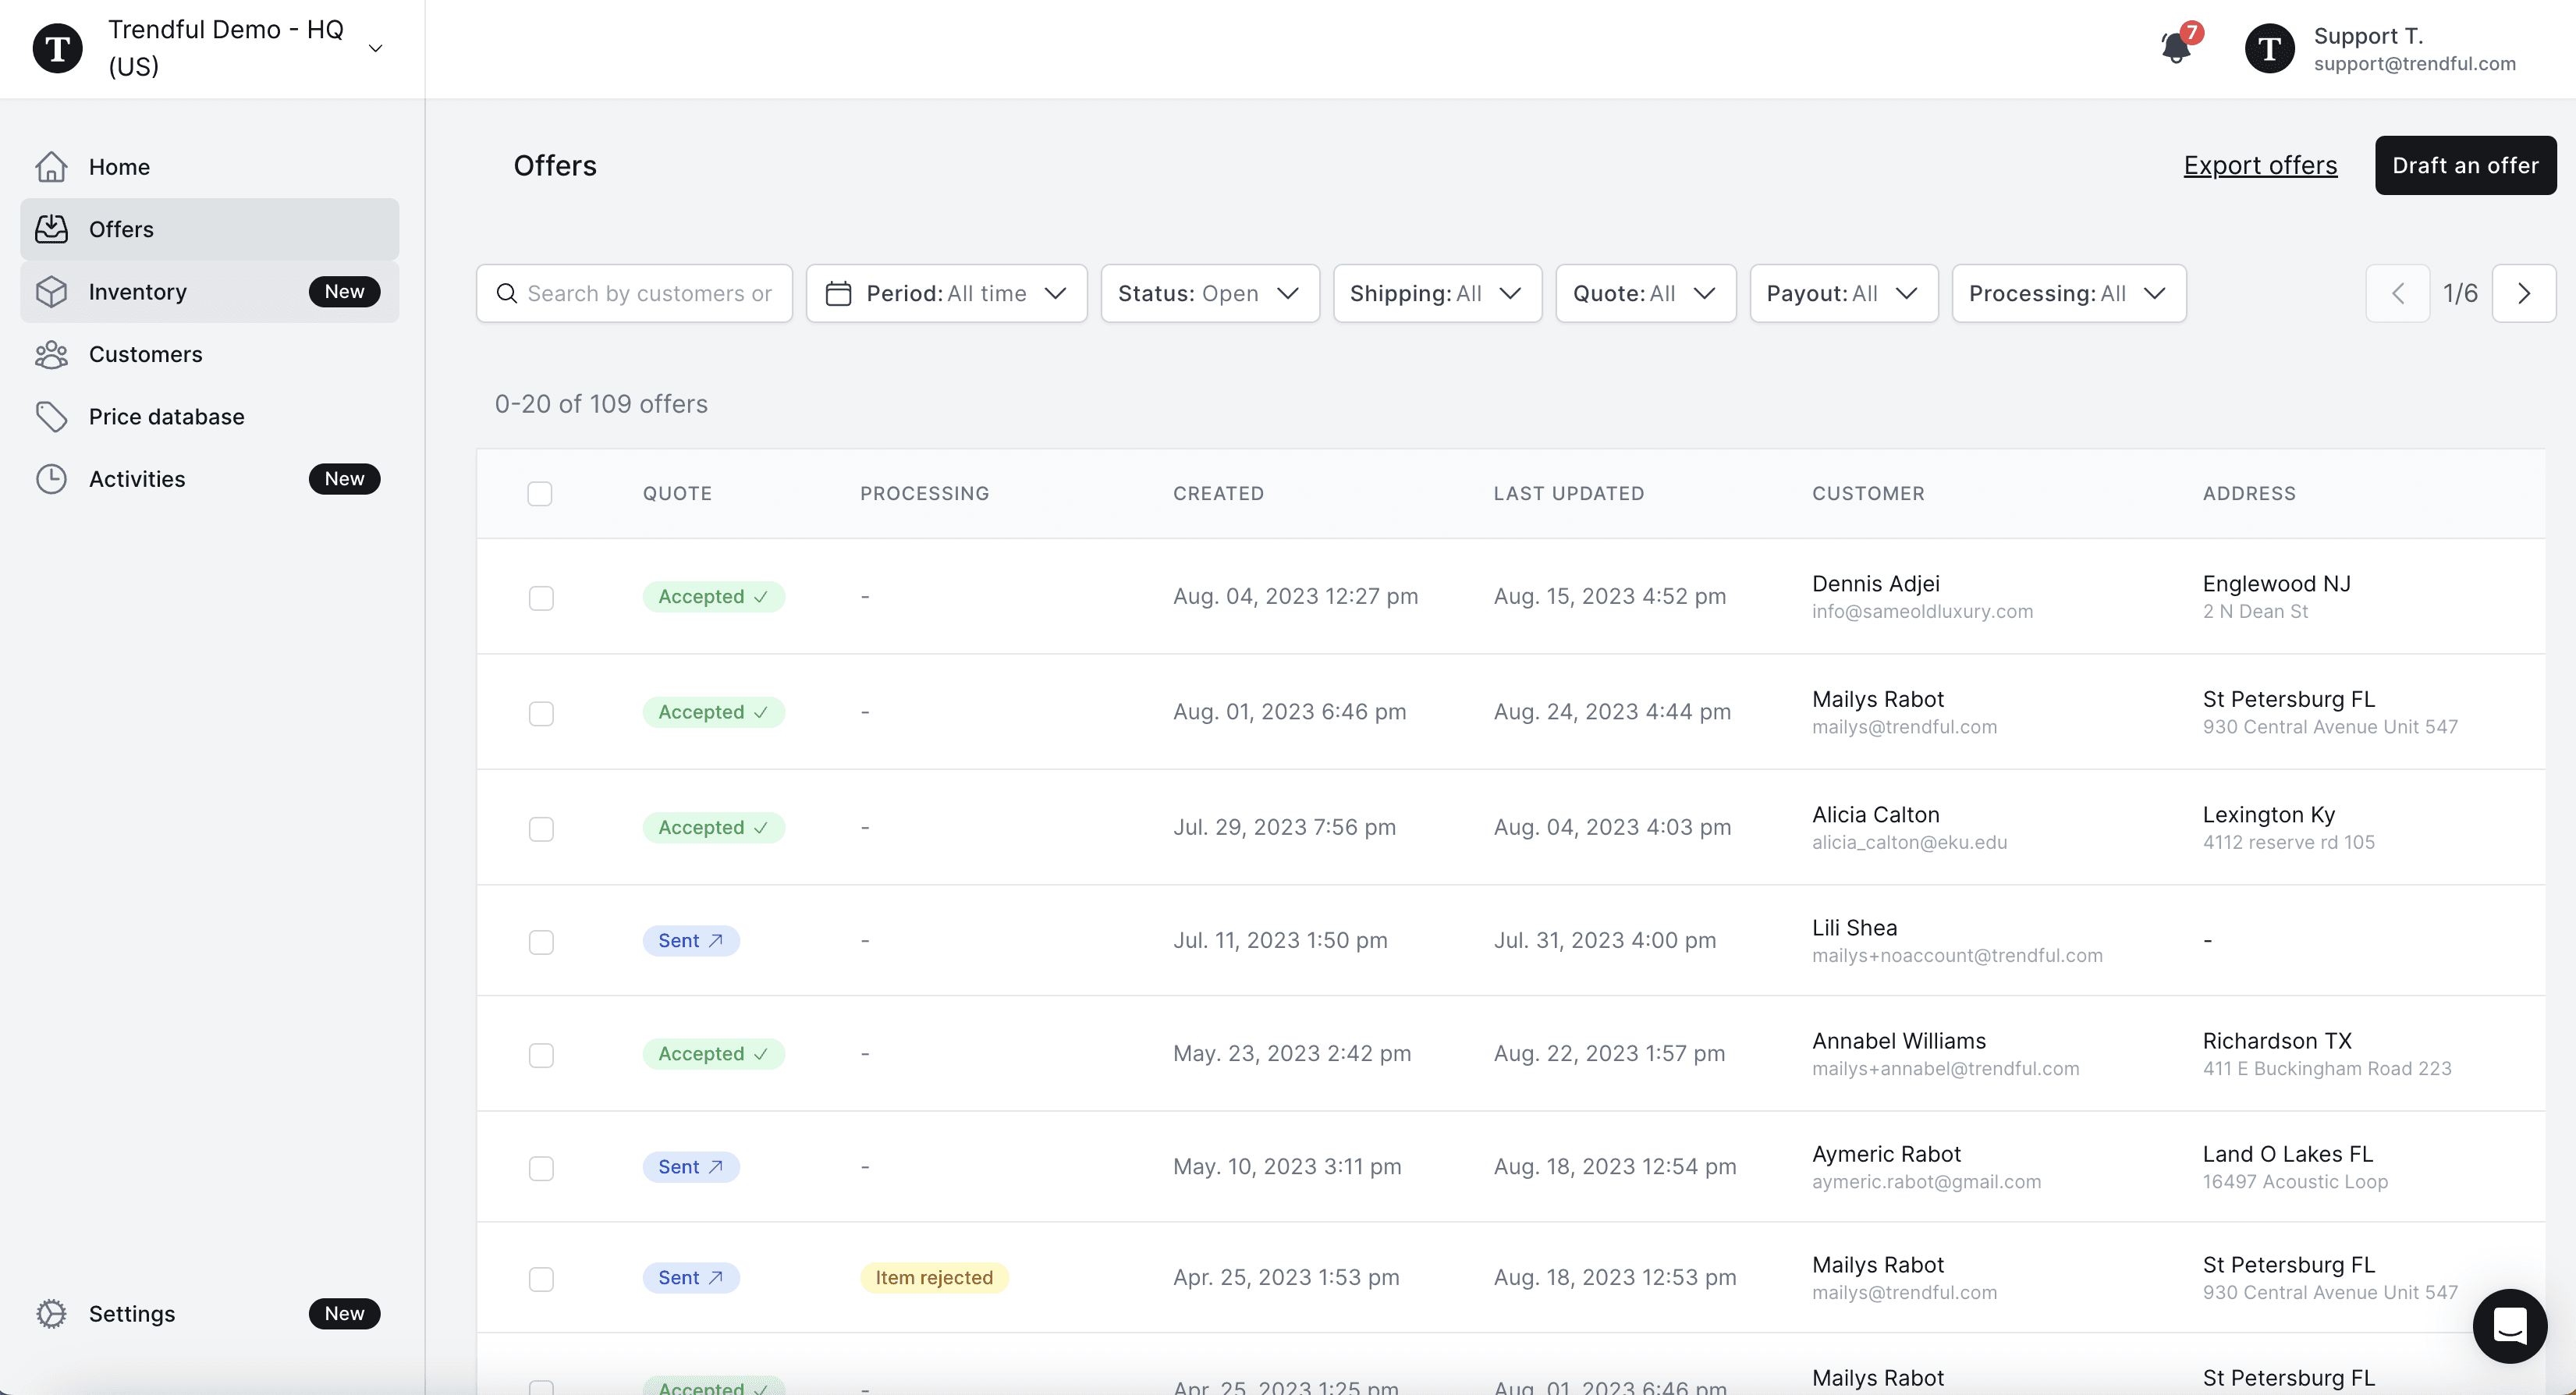Select all offers using header checkbox

[x=540, y=493]
